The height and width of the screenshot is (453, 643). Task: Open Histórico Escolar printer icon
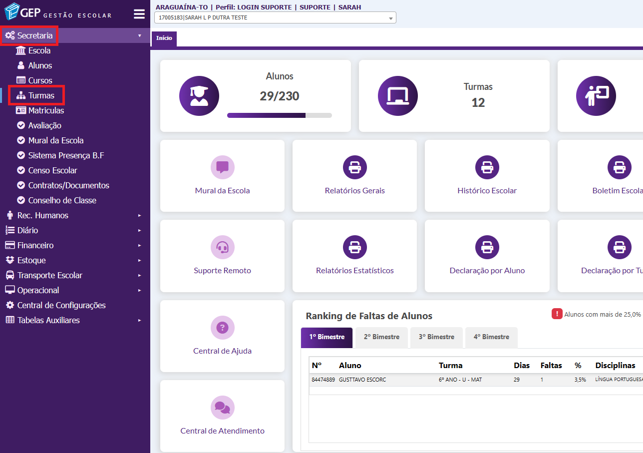(x=487, y=167)
